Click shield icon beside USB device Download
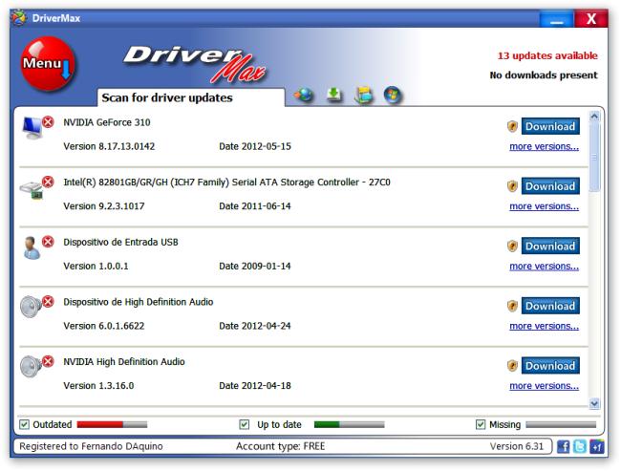The height and width of the screenshot is (472, 621). tap(512, 246)
